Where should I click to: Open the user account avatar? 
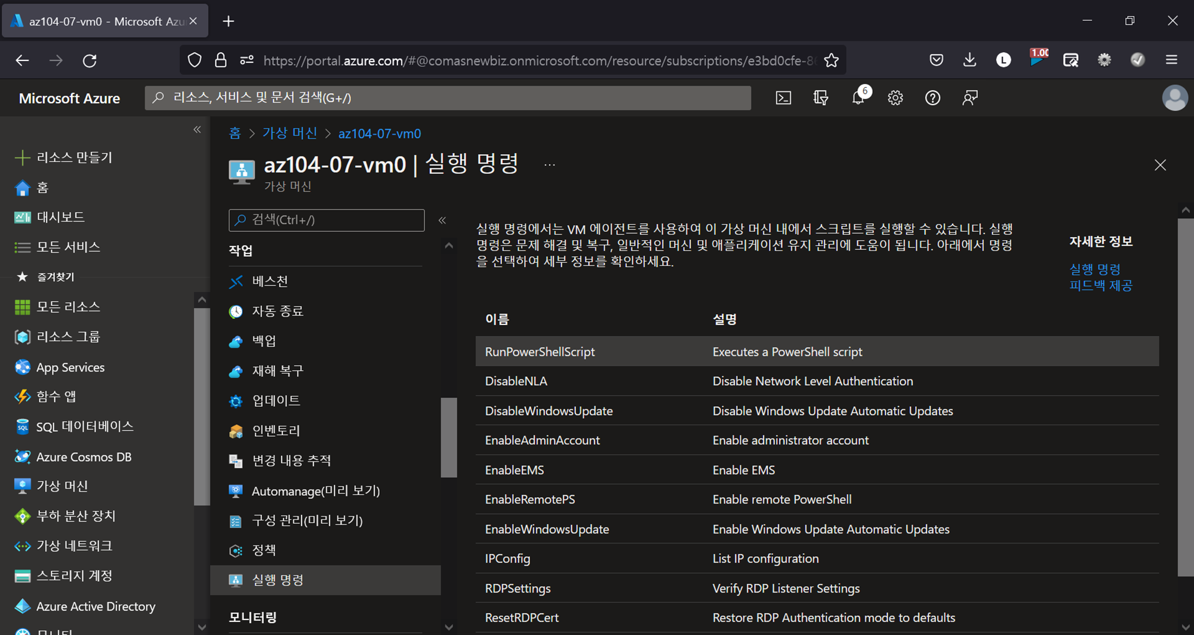click(1174, 98)
